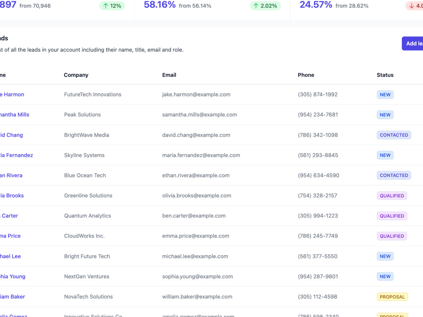Select ethan.rivera@example.com email

click(x=196, y=175)
